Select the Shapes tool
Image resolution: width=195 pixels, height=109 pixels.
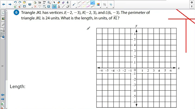59,2
